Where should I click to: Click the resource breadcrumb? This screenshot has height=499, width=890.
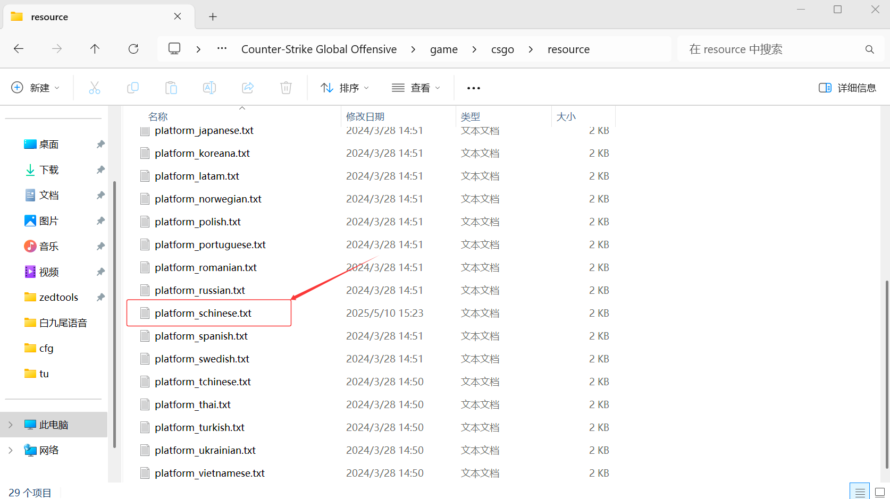click(568, 49)
